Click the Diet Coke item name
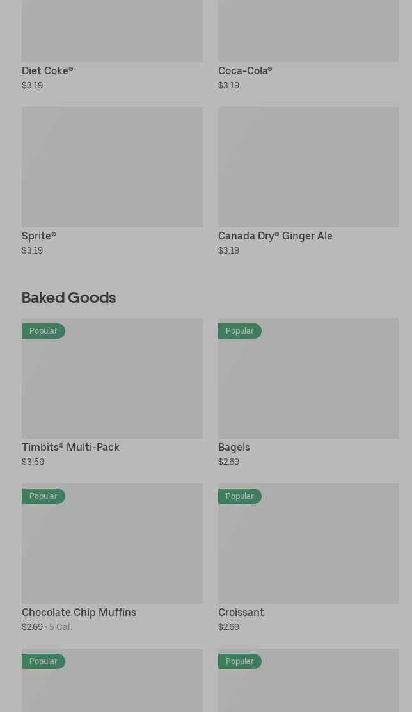 click(x=47, y=70)
